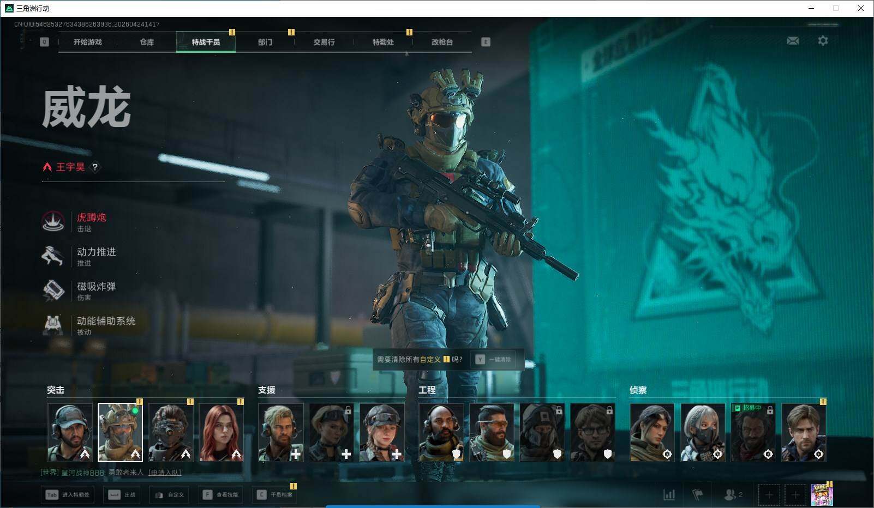Open the friends list icon showing 2
The width and height of the screenshot is (874, 508).
(733, 494)
